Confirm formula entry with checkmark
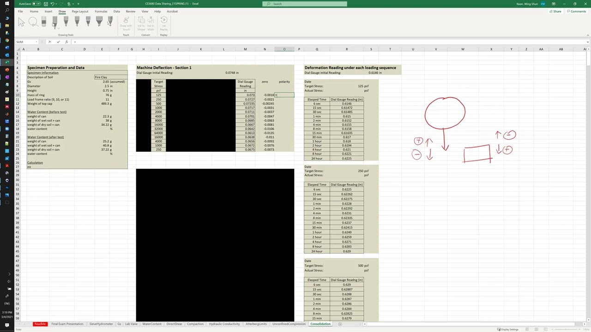Screen dimensions: 591x332 (58, 42)
